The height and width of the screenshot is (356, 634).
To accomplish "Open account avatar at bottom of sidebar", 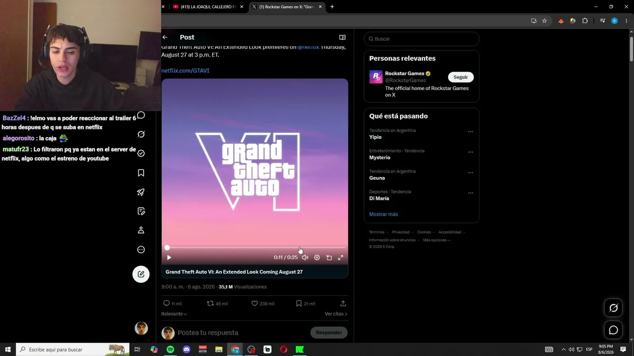I will 141,328.
